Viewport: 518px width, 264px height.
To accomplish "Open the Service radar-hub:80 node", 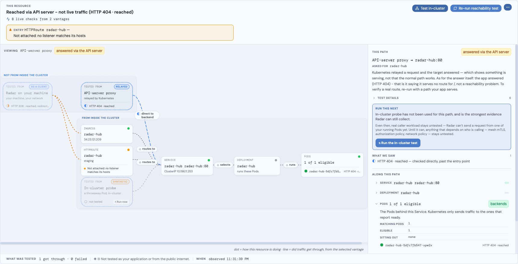I will click(x=187, y=166).
